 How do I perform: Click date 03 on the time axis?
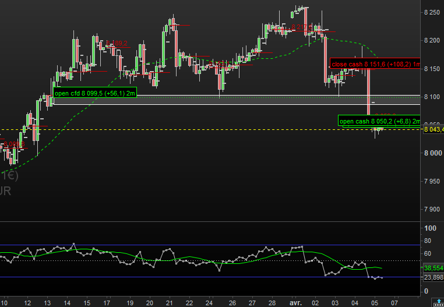pos(335,303)
